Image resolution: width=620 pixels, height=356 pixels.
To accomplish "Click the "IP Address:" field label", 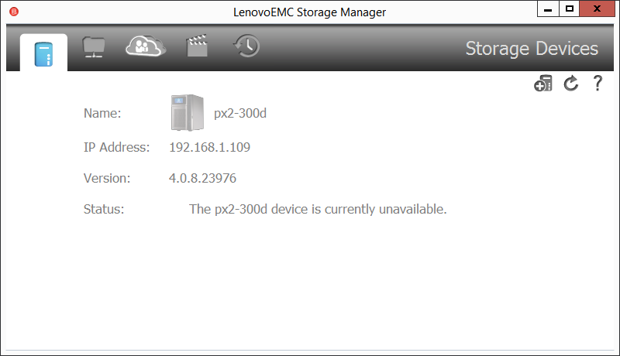I will coord(116,147).
